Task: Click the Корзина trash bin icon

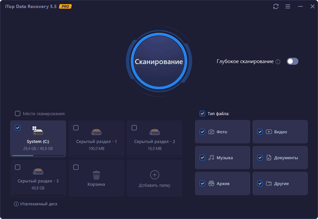Action: pos(96,175)
